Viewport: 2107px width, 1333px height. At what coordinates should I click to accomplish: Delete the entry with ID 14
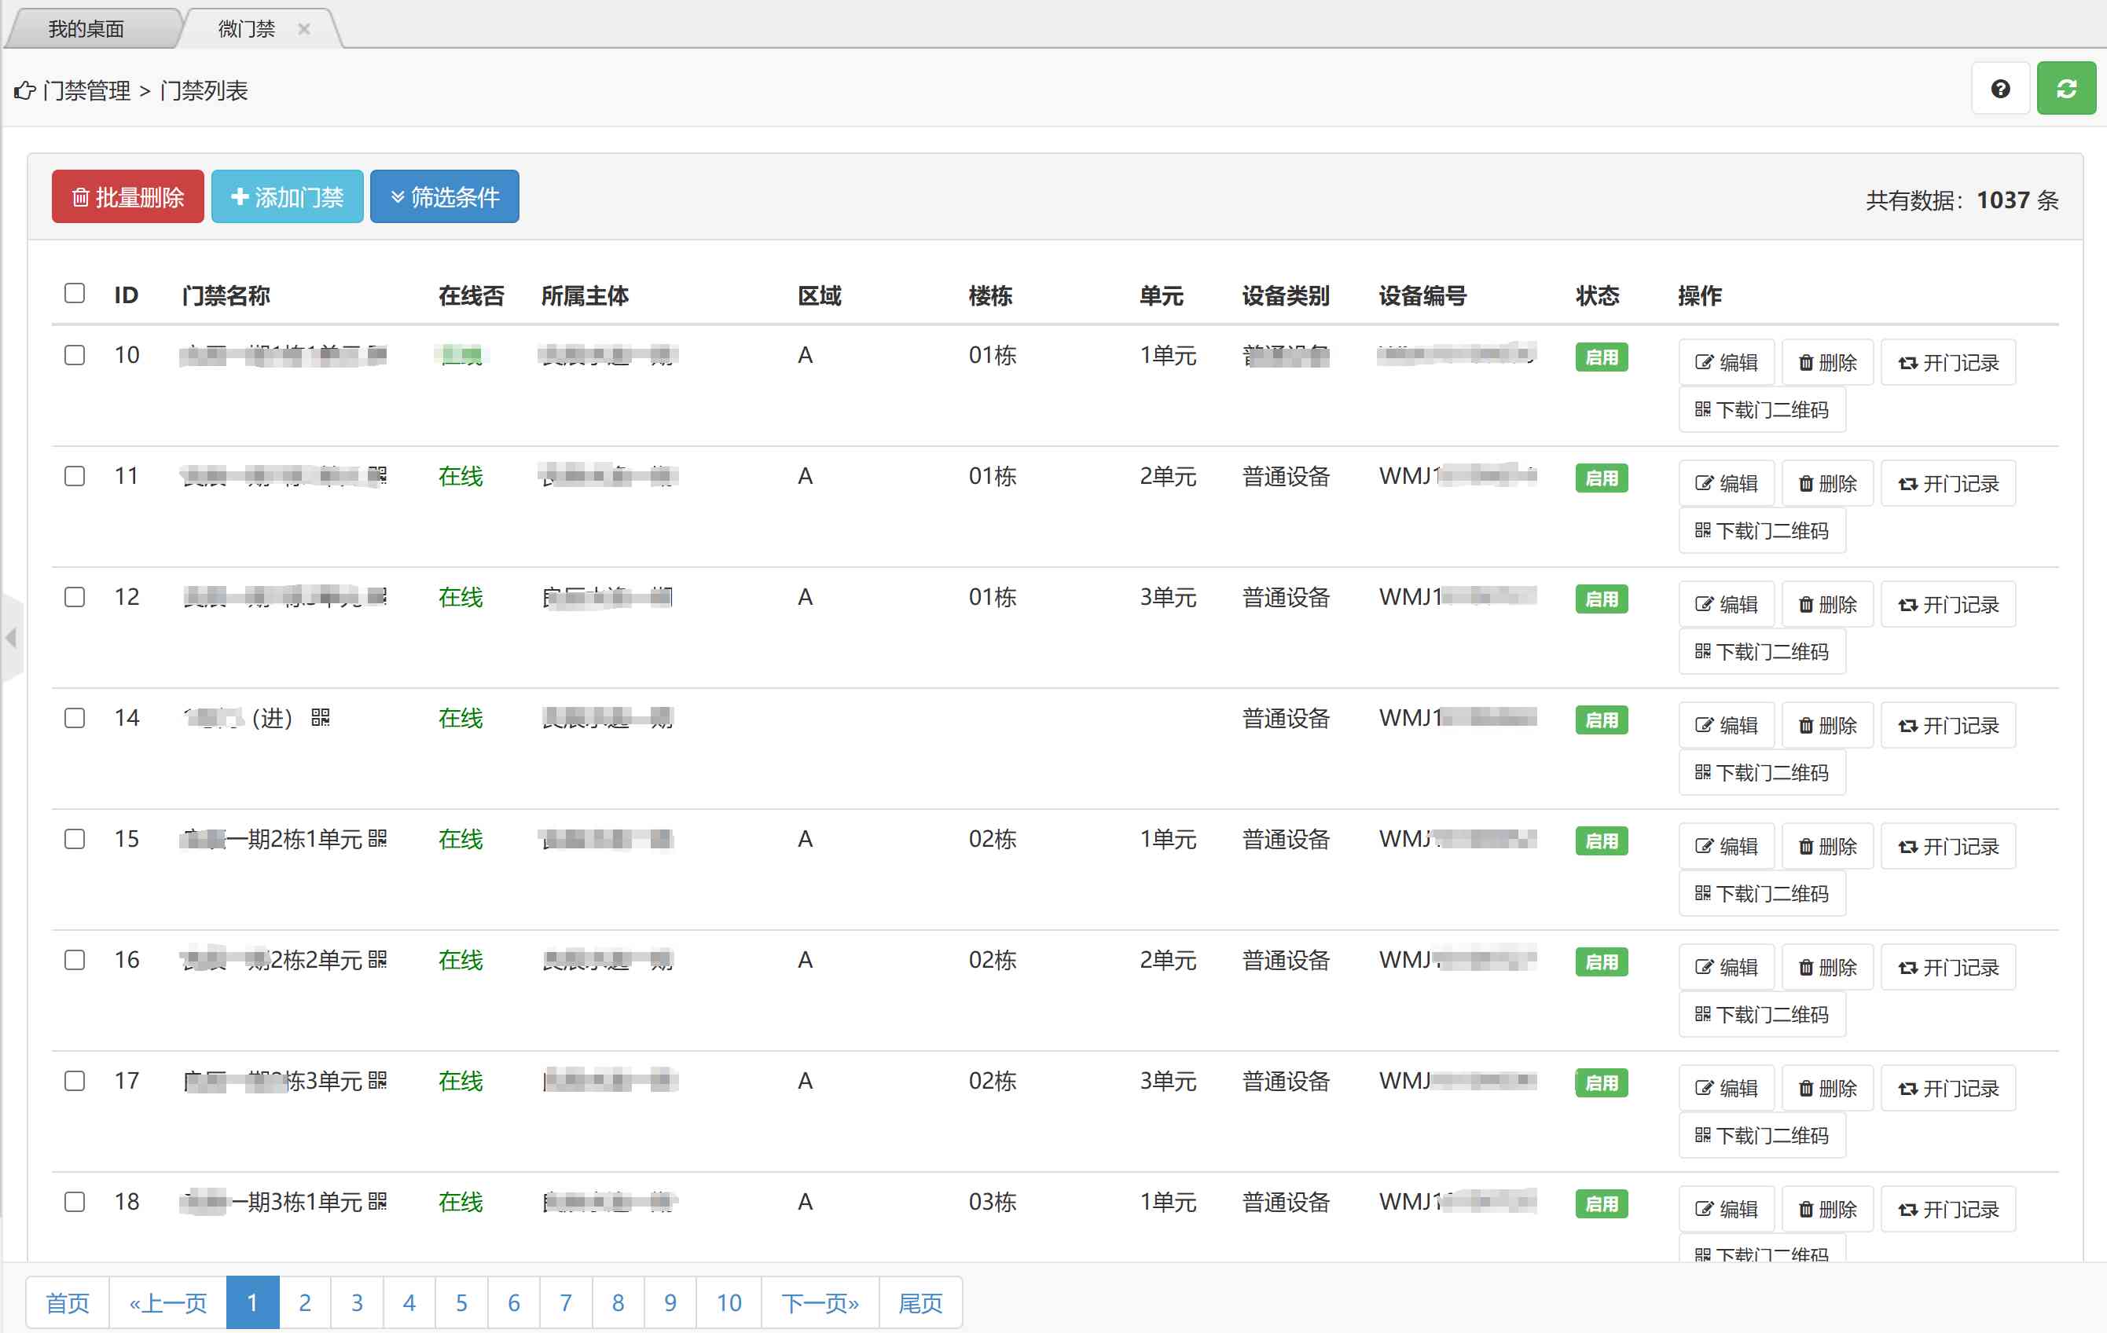[1827, 725]
